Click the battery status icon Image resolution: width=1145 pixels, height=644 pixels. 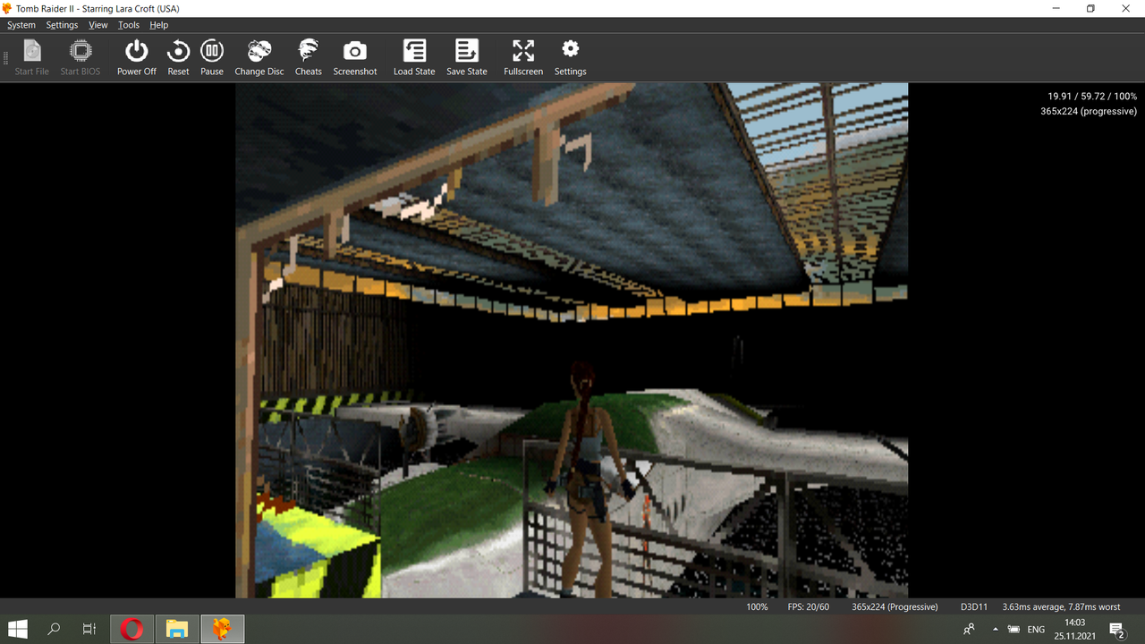[1014, 630]
